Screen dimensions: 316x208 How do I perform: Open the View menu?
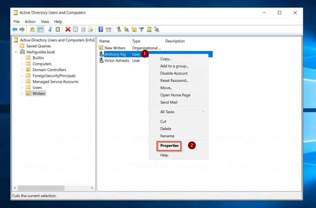pos(45,22)
